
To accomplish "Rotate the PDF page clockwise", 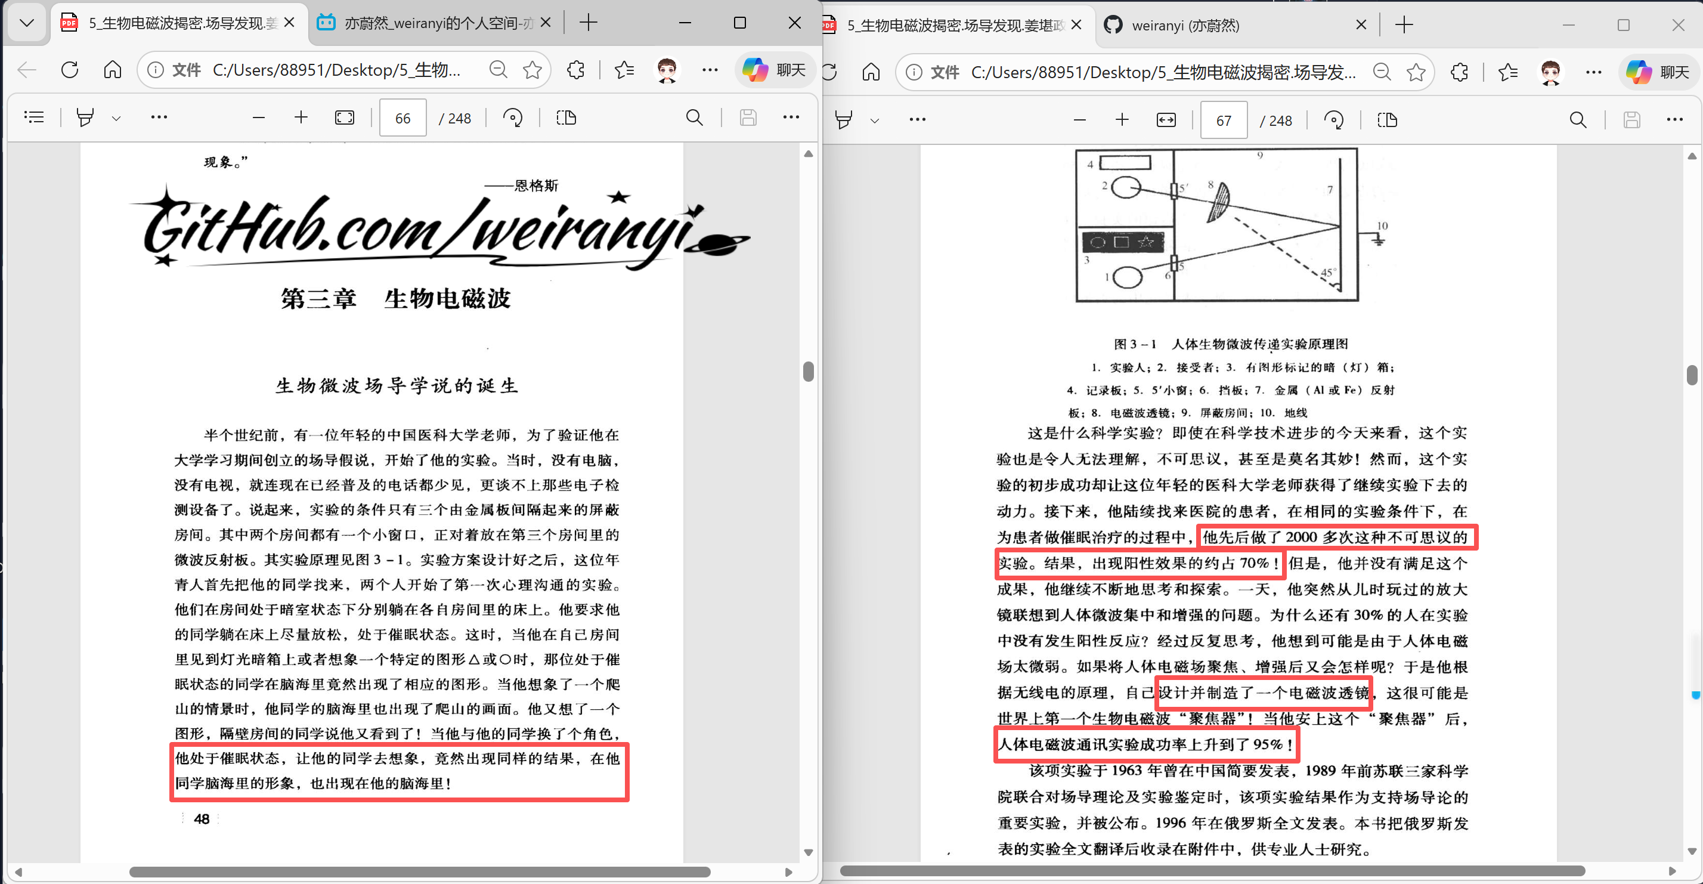I will (x=512, y=117).
